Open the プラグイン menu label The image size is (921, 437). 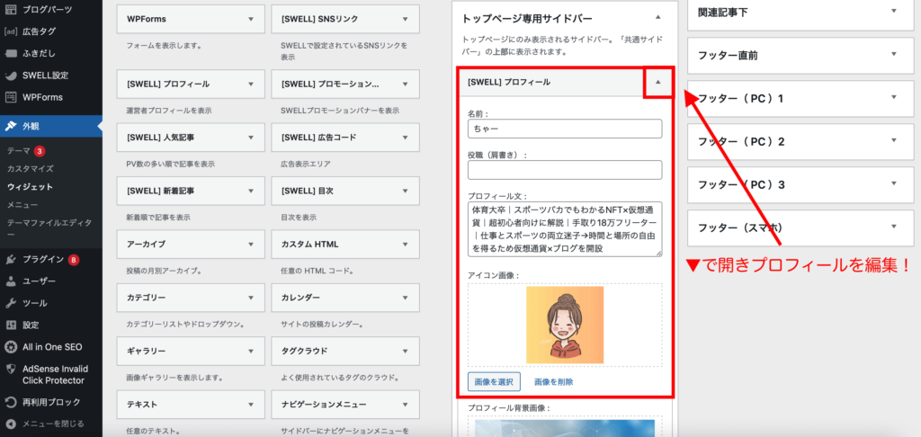tap(43, 260)
